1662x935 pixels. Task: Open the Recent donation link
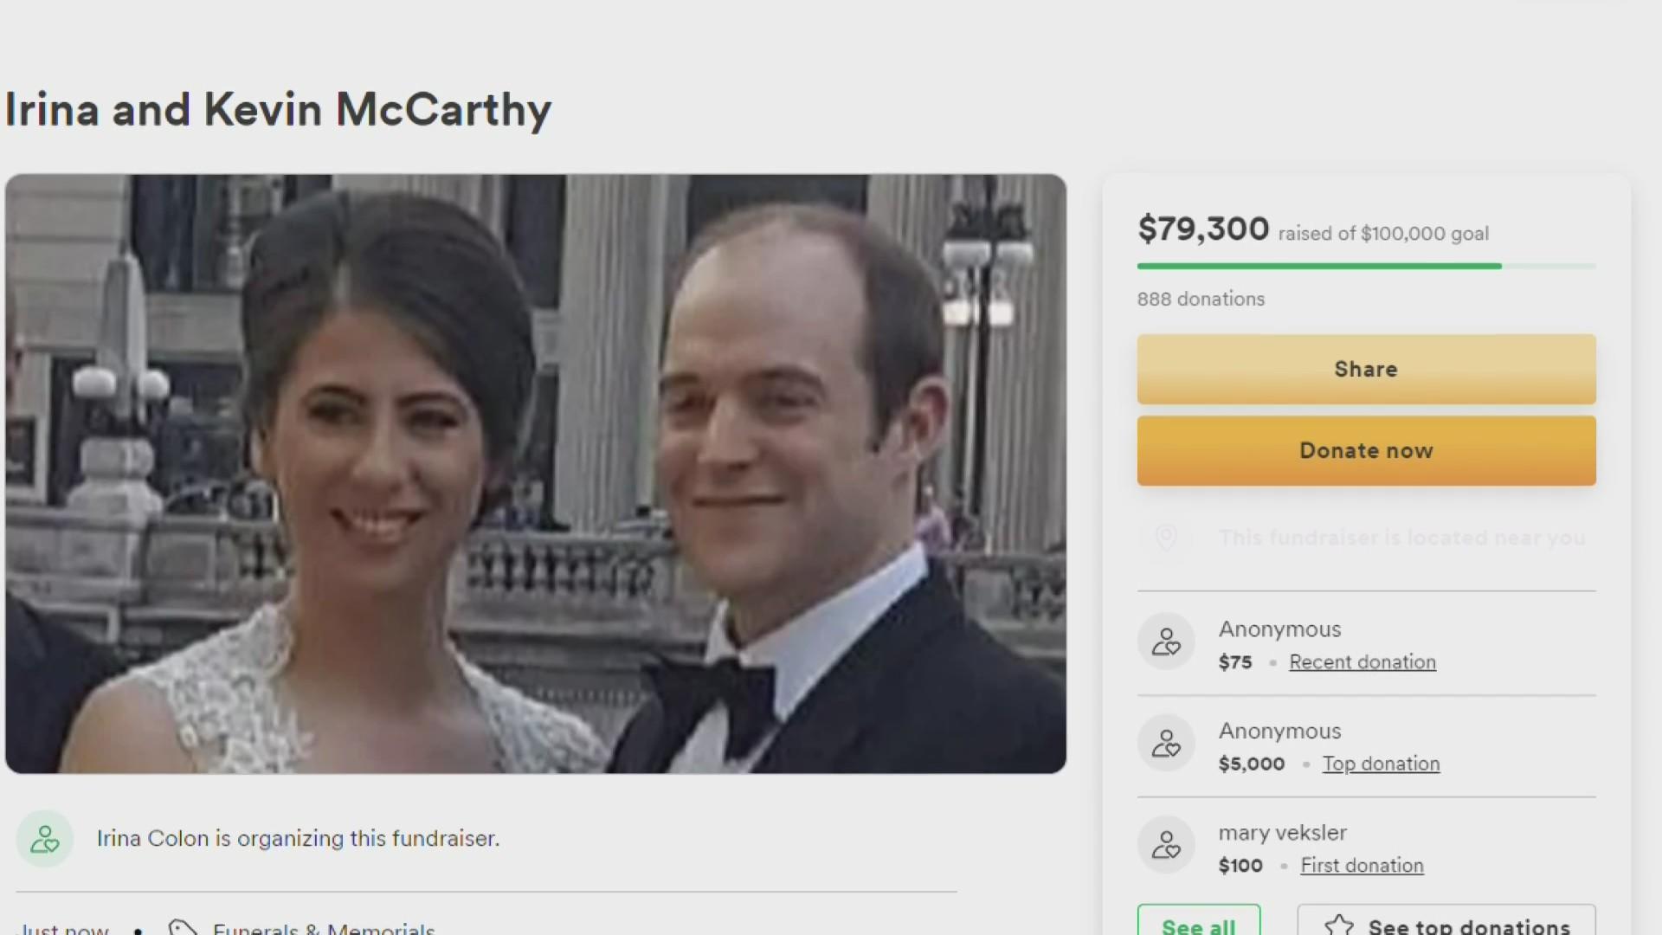(x=1362, y=661)
